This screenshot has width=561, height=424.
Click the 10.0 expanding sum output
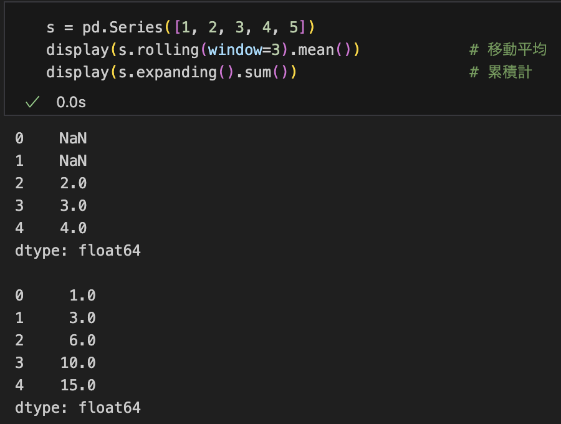pyautogui.click(x=78, y=363)
